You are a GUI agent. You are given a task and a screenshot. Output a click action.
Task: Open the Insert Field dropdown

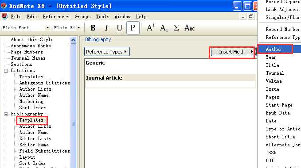click(x=233, y=52)
